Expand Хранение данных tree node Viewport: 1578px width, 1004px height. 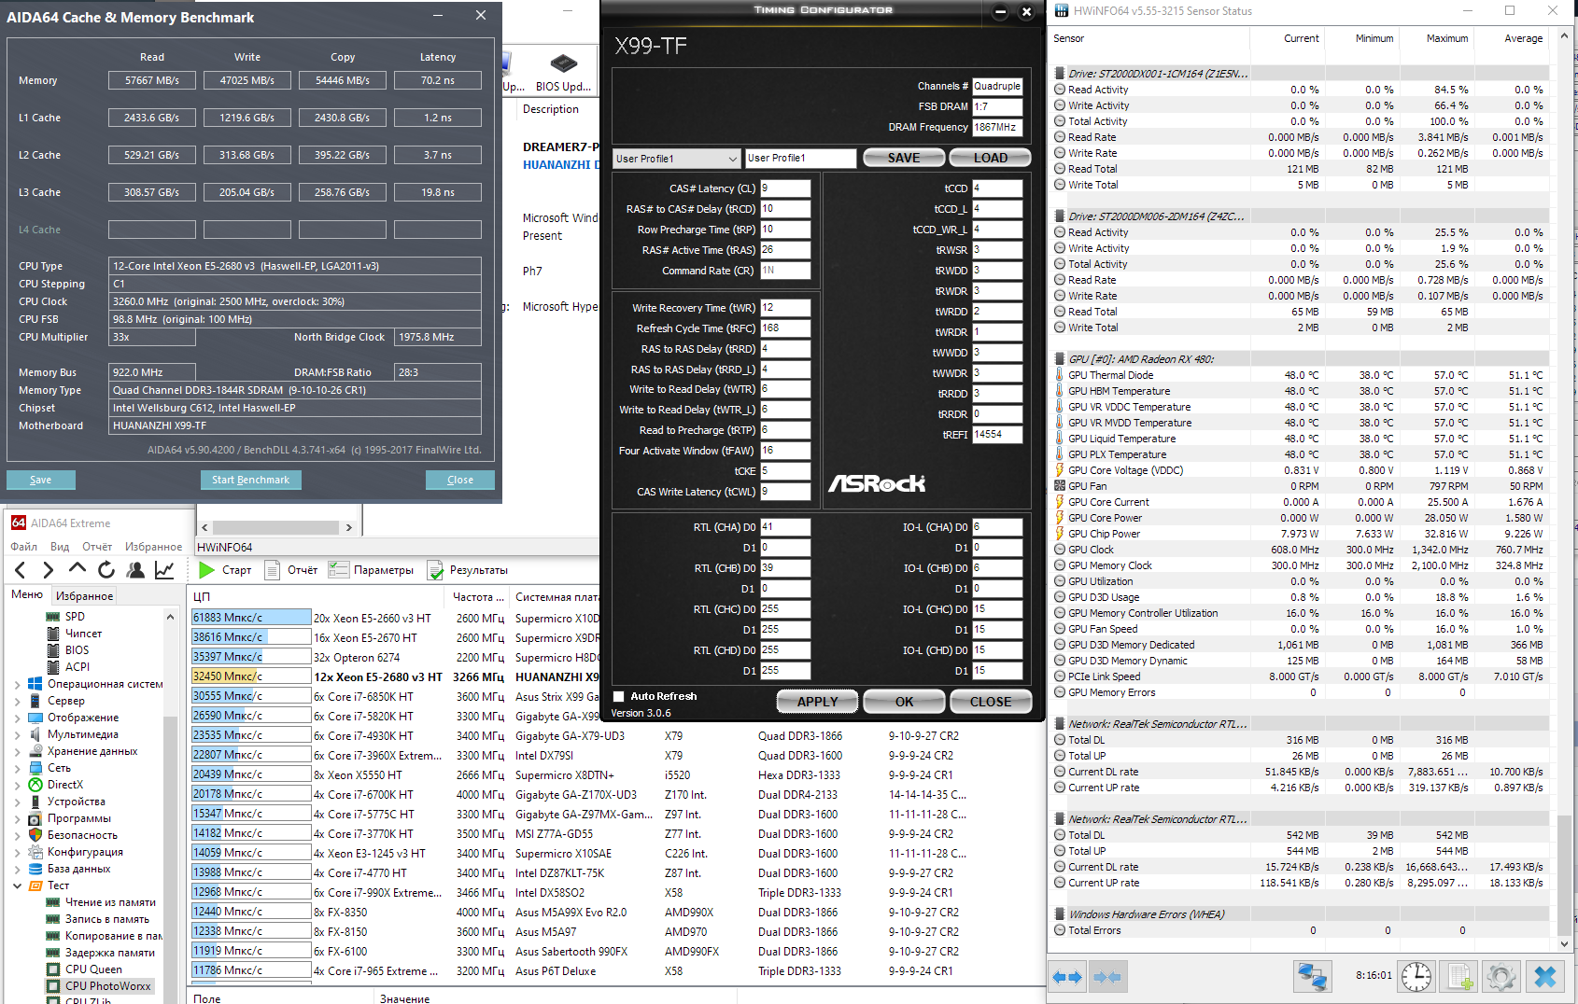click(x=17, y=751)
